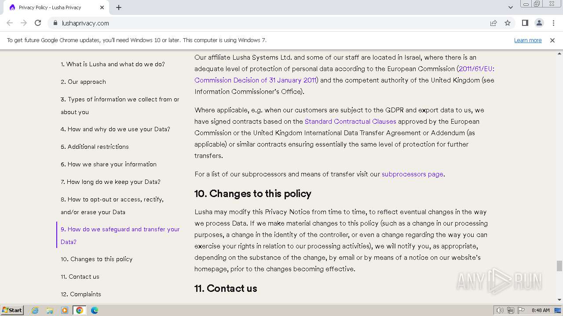Viewport: 563px width, 316px height.
Task: Click the 11. Contact us heading
Action: click(x=226, y=288)
